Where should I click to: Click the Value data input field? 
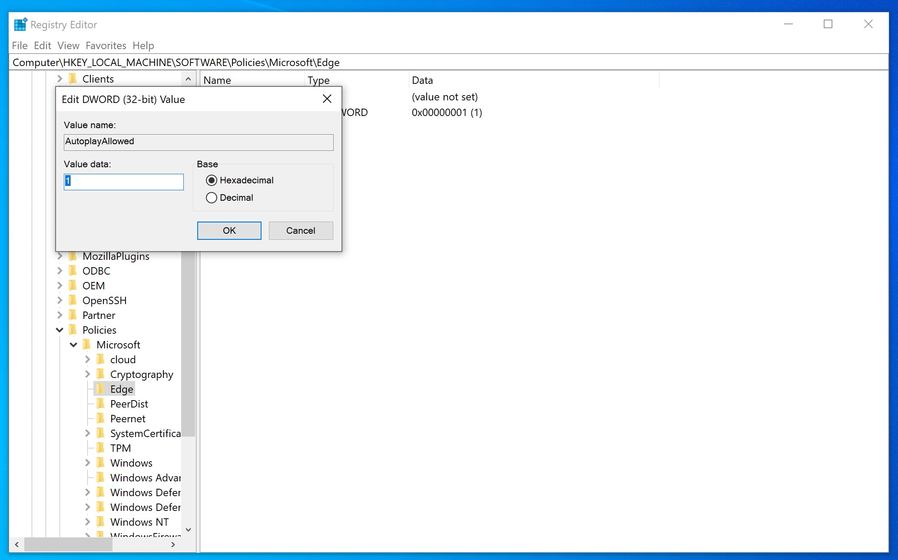point(124,182)
